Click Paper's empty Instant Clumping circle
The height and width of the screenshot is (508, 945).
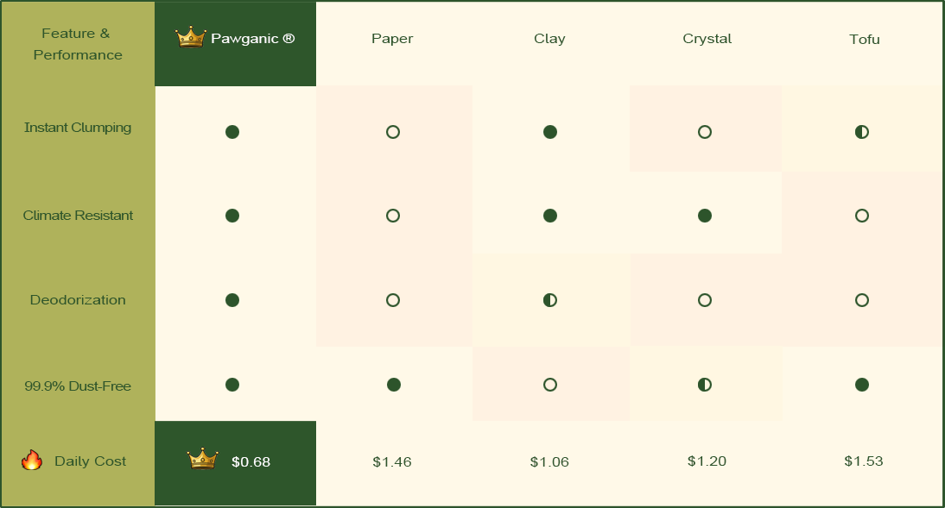(393, 132)
